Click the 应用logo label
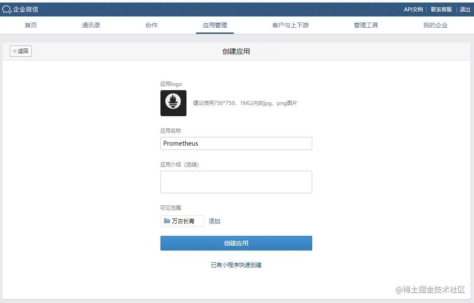474x303 pixels. click(x=171, y=84)
